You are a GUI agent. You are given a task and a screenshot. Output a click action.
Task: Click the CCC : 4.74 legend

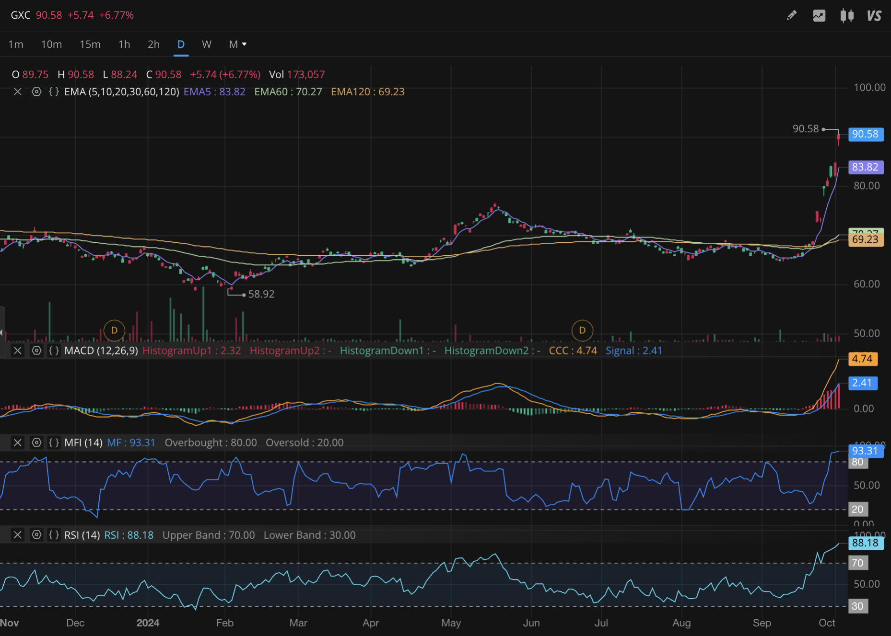pos(573,351)
